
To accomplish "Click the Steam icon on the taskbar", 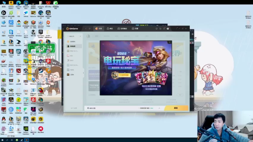I will point(22,140).
